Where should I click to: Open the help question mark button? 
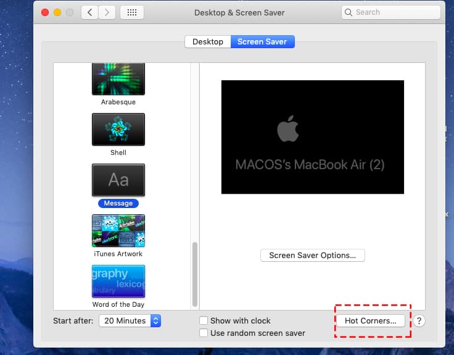coord(419,320)
